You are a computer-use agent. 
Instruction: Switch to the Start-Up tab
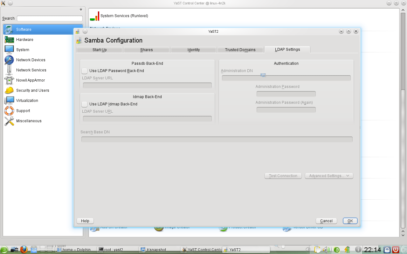[x=100, y=50]
